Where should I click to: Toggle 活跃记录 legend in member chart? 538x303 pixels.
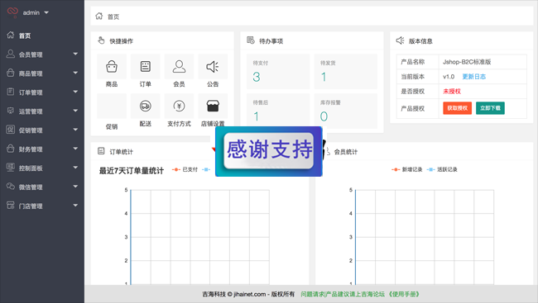[442, 169]
